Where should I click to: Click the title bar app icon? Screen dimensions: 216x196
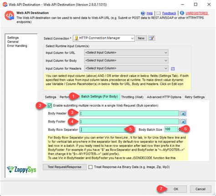point(5,5)
